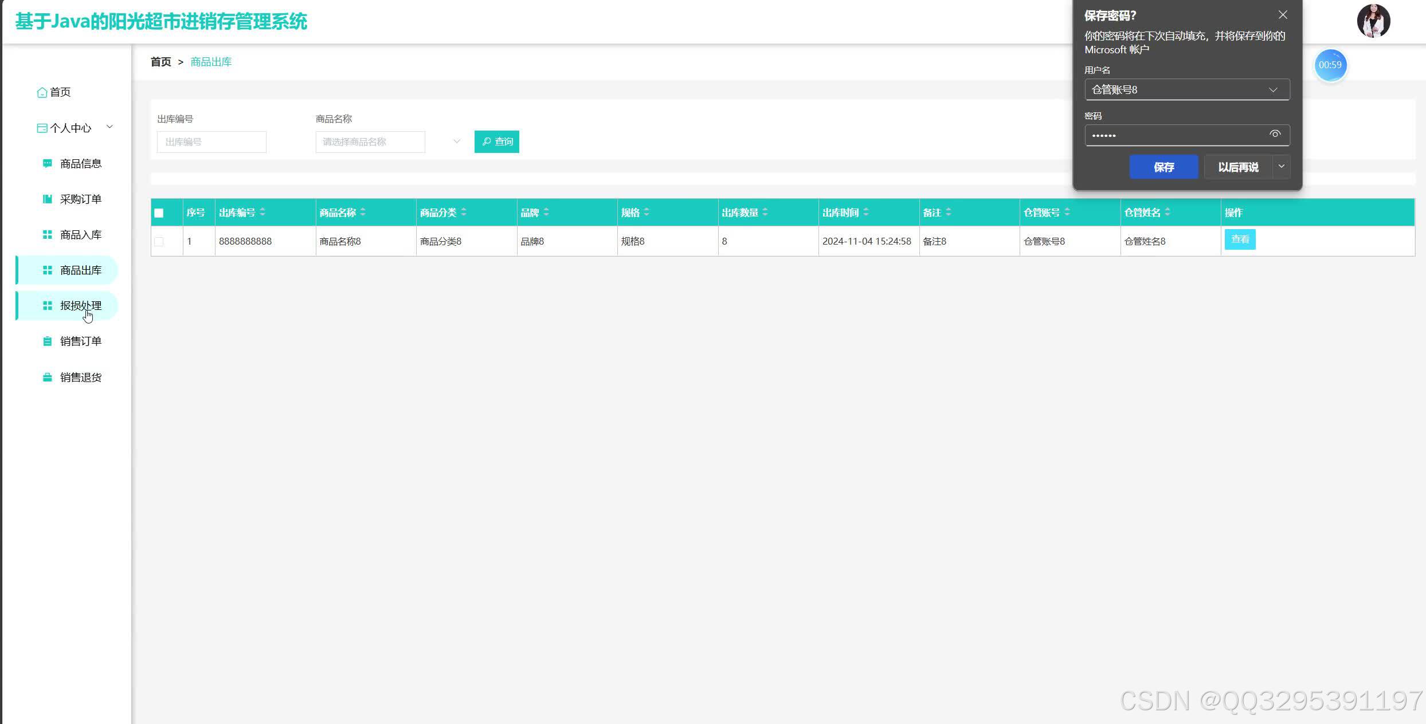This screenshot has width=1426, height=724.
Task: Click the 销售订单 clipboard icon
Action: pos(48,341)
